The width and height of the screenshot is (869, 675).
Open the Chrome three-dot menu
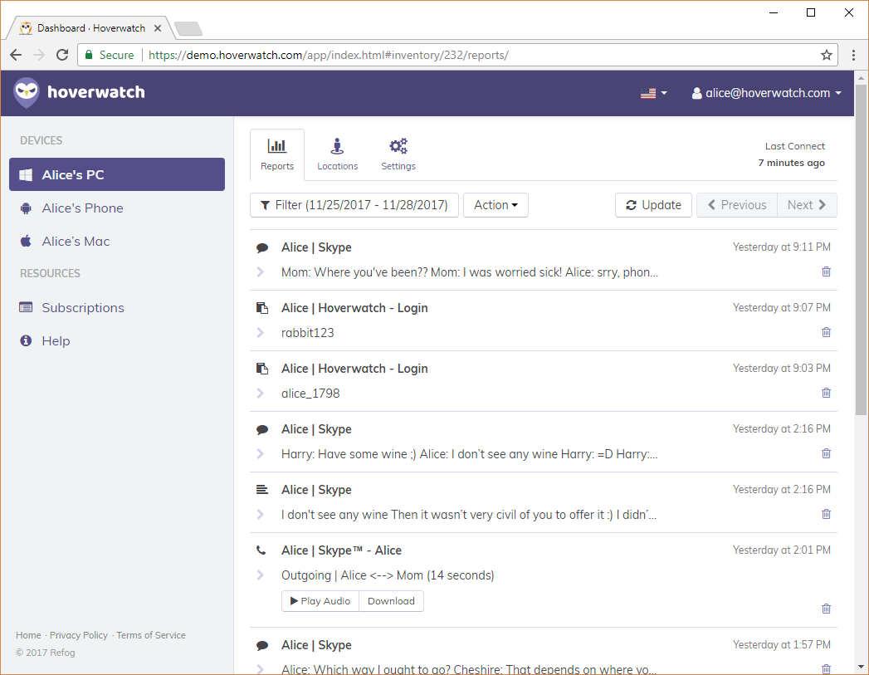[x=853, y=55]
